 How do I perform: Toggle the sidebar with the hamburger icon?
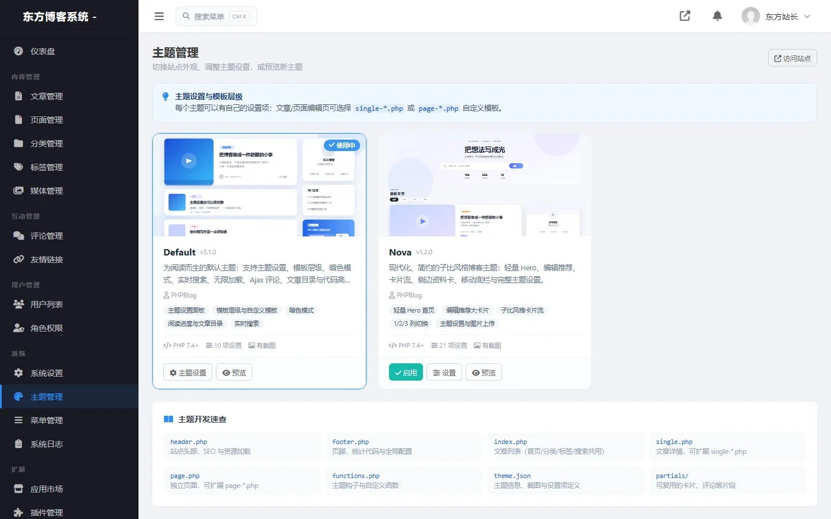point(159,16)
